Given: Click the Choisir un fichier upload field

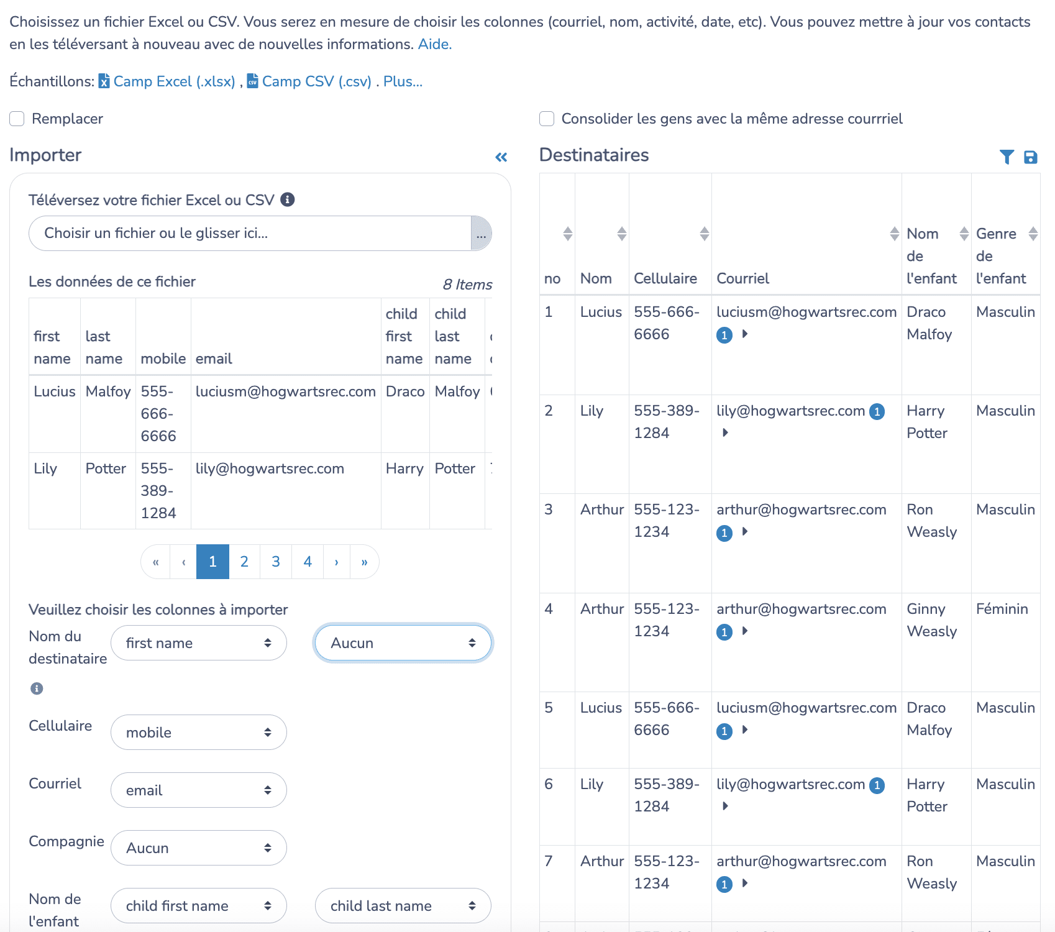Looking at the screenshot, I should pos(250,233).
